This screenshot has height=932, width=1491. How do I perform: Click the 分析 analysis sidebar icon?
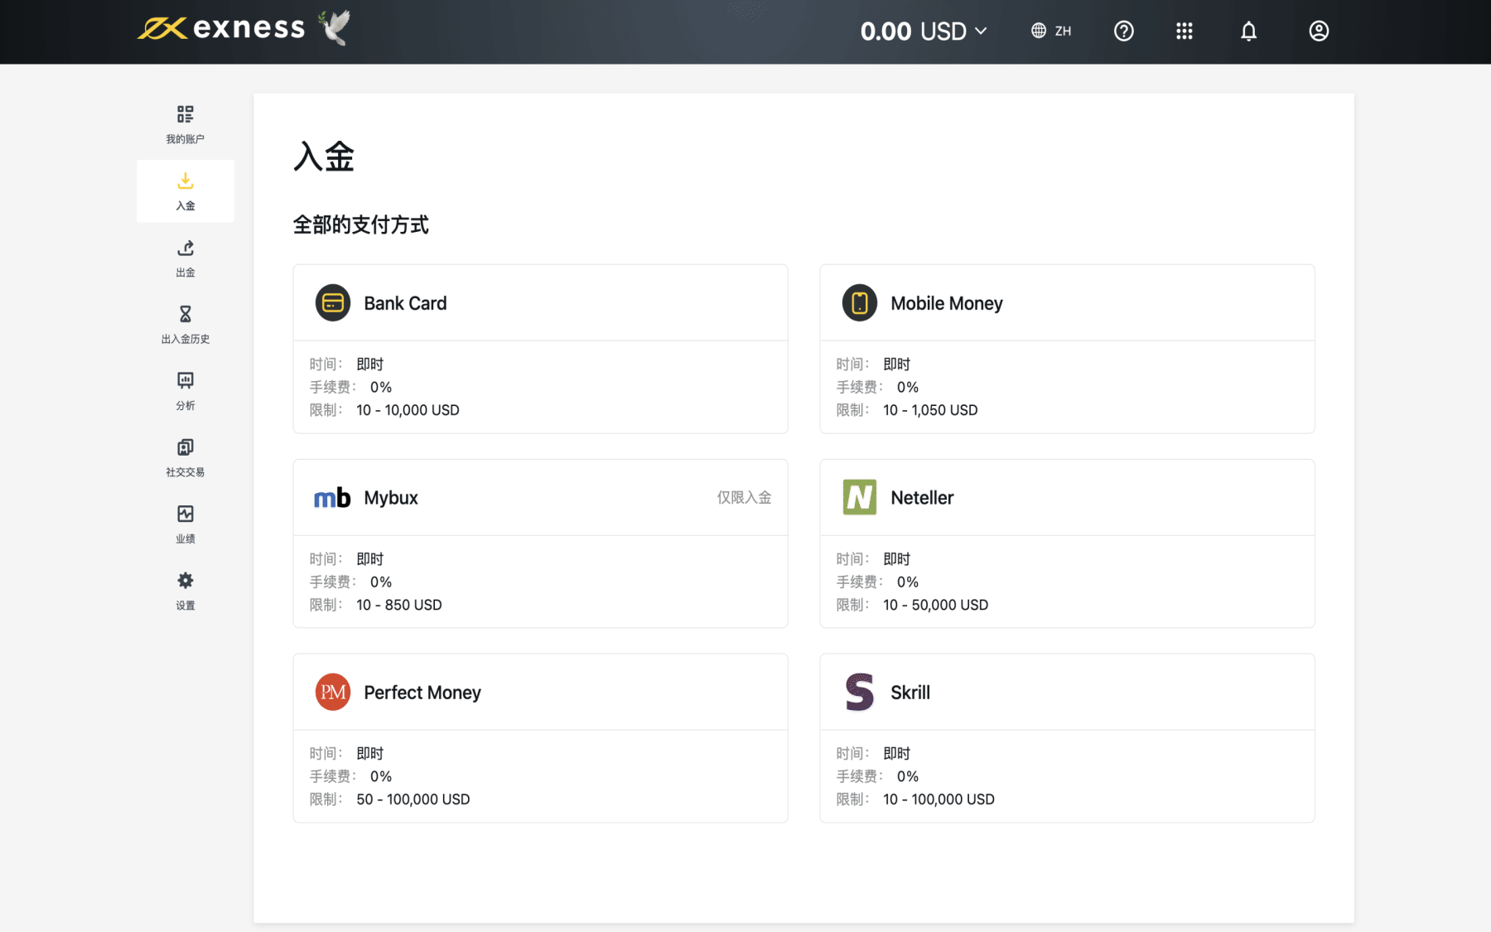(x=186, y=380)
